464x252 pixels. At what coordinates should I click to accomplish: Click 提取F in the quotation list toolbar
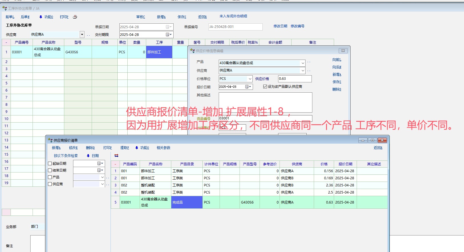click(x=124, y=148)
